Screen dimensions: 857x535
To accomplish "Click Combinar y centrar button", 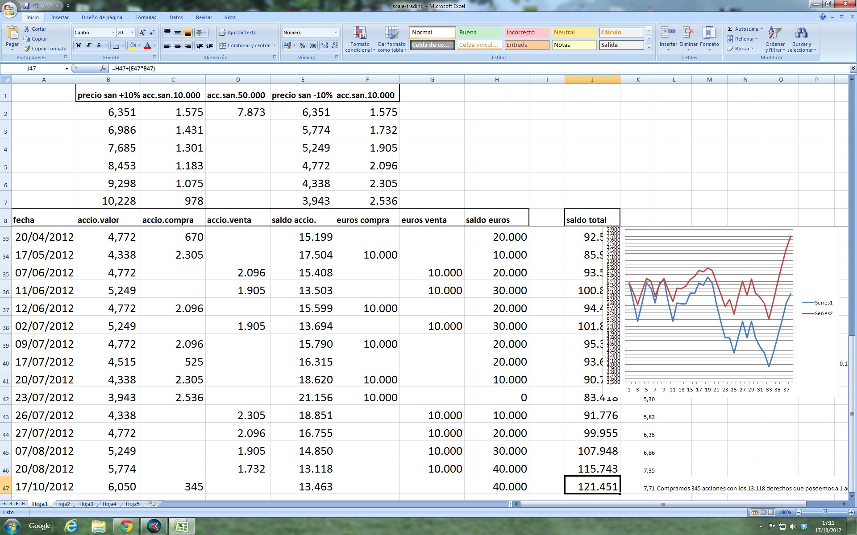I will coord(245,45).
